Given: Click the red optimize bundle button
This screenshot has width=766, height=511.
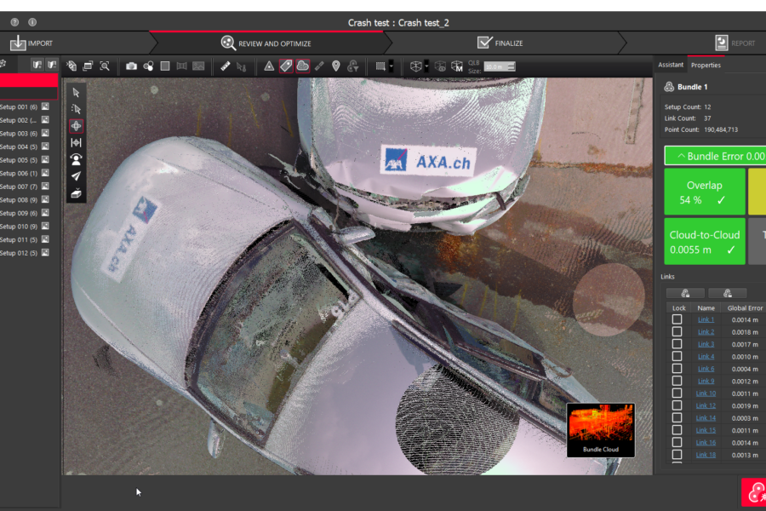Looking at the screenshot, I should pyautogui.click(x=754, y=492).
